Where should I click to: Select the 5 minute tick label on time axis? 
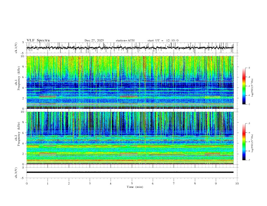[132, 183]
